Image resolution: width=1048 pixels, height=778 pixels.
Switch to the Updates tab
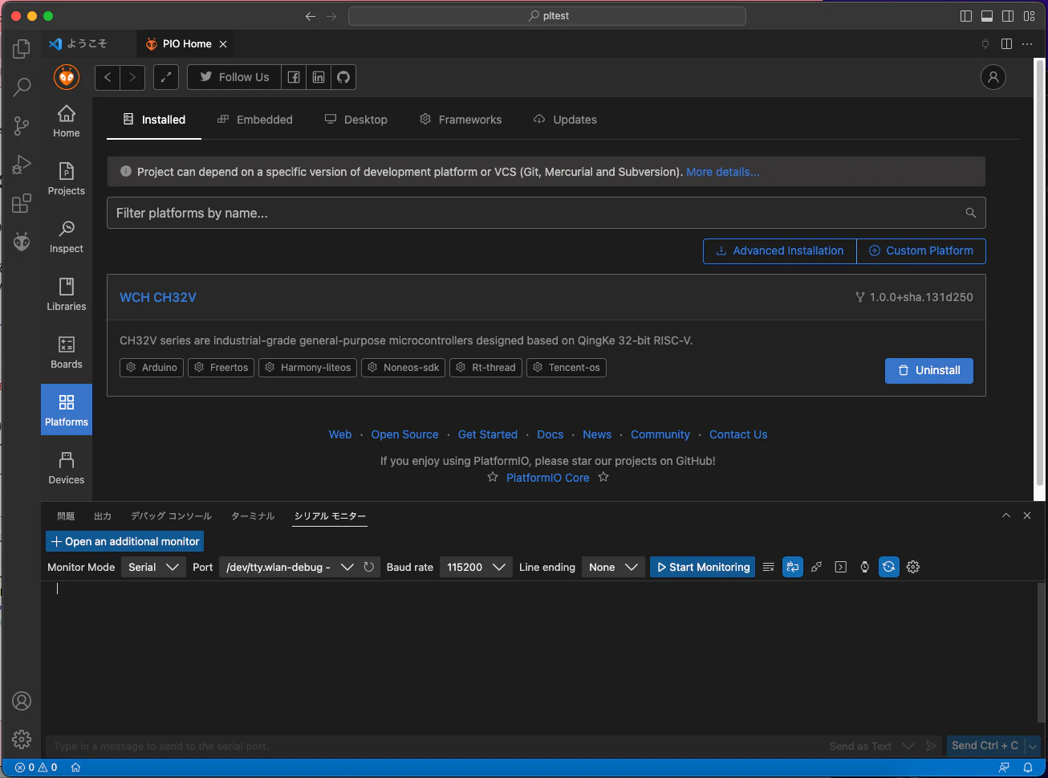click(x=566, y=120)
